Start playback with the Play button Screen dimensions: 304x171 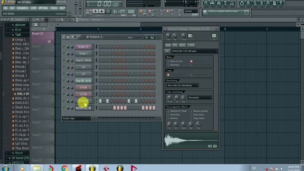coord(95,11)
